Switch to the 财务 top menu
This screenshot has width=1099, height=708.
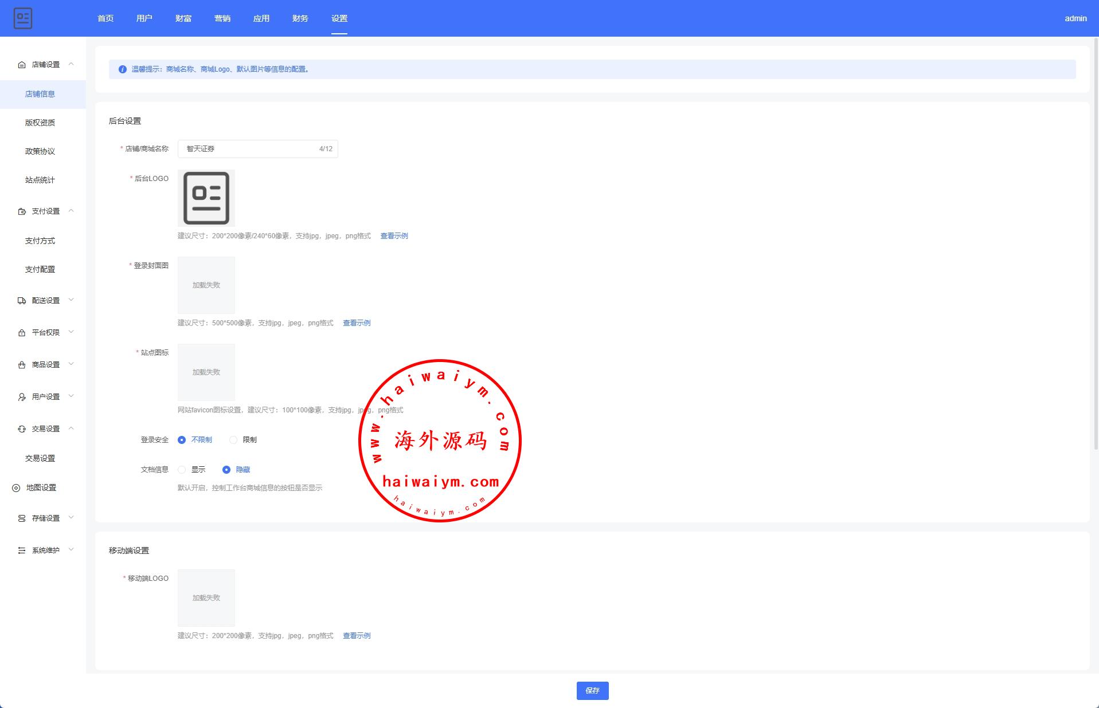pyautogui.click(x=300, y=18)
